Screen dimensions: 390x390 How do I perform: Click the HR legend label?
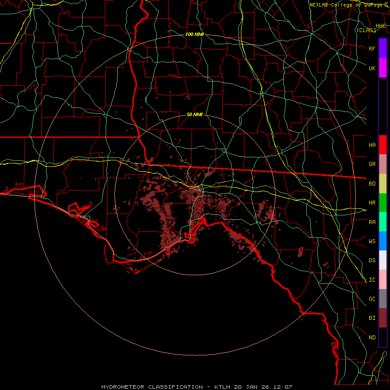(372, 203)
